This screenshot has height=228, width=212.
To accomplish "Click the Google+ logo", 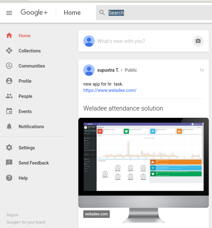I will tap(34, 13).
